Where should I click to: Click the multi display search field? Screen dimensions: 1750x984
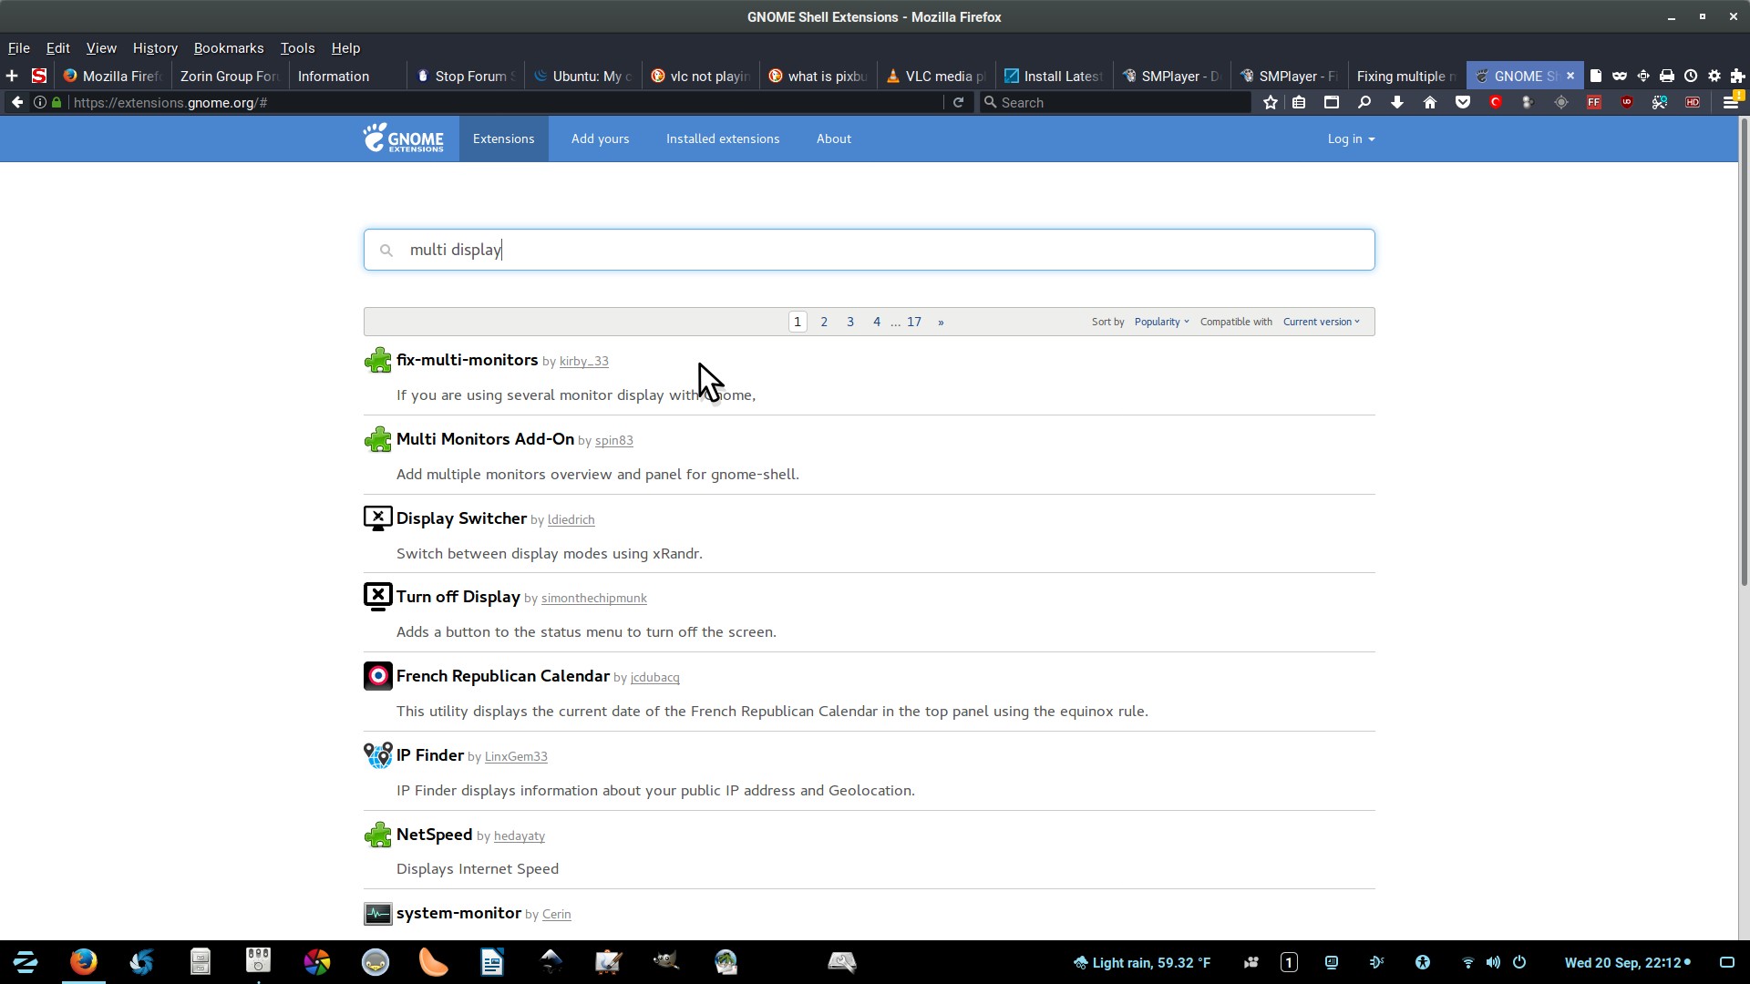tap(868, 250)
